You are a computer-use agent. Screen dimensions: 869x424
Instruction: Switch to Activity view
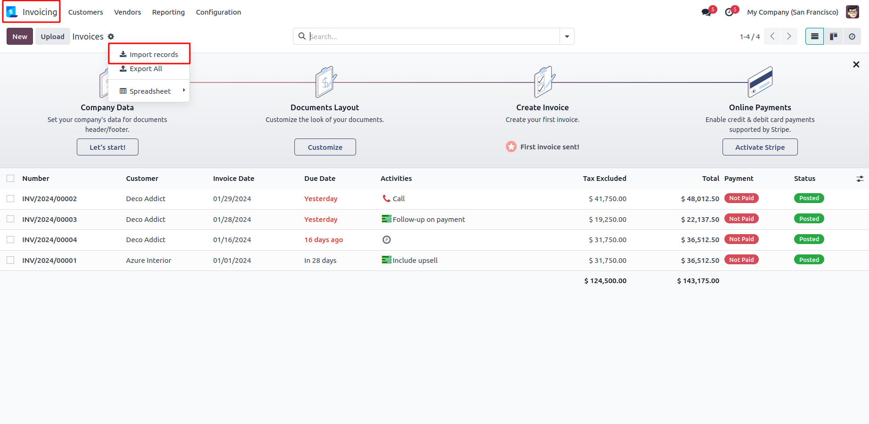tap(852, 36)
